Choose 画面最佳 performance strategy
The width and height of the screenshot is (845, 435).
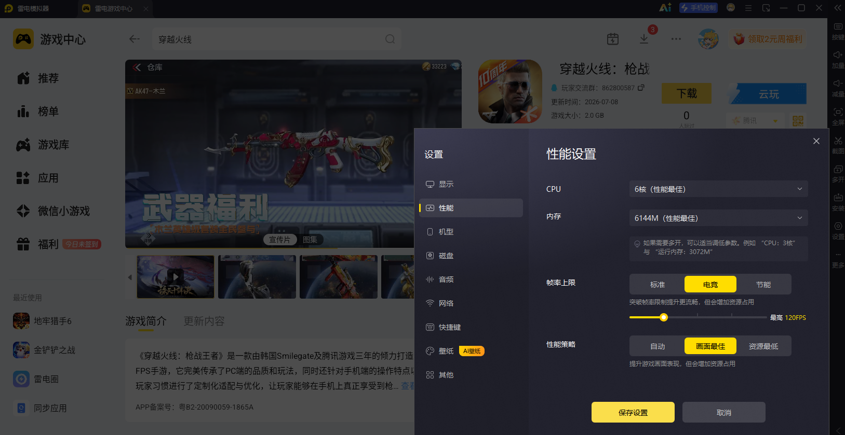(710, 346)
